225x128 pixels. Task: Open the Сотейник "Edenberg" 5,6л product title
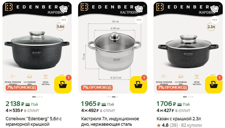(x=34, y=121)
